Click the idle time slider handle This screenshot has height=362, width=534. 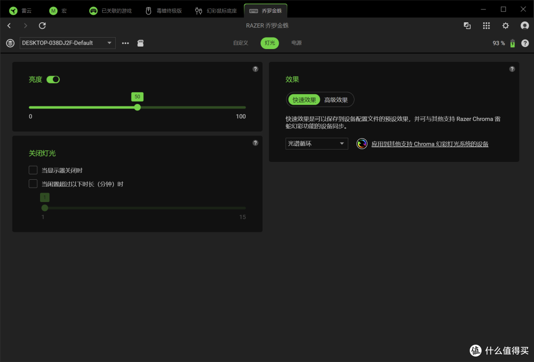(44, 208)
